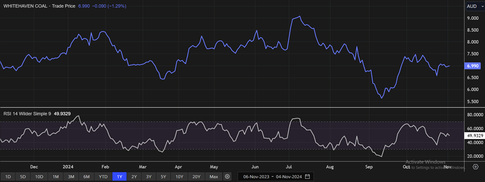Click the Sep label on time axis
This screenshot has height=182, width=485.
(x=369, y=167)
